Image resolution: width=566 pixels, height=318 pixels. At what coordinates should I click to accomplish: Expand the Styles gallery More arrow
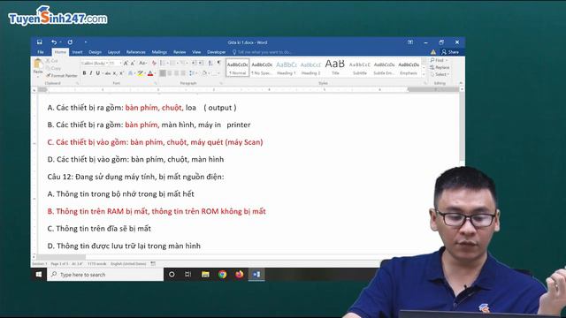coord(424,74)
